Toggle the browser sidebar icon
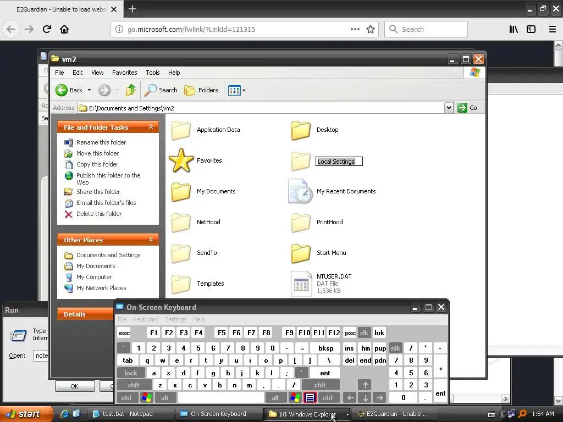This screenshot has width=563, height=422. pos(531,29)
